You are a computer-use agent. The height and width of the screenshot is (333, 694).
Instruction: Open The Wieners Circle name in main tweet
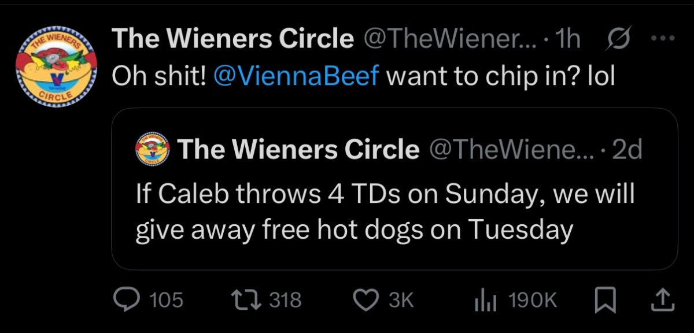pyautogui.click(x=232, y=39)
